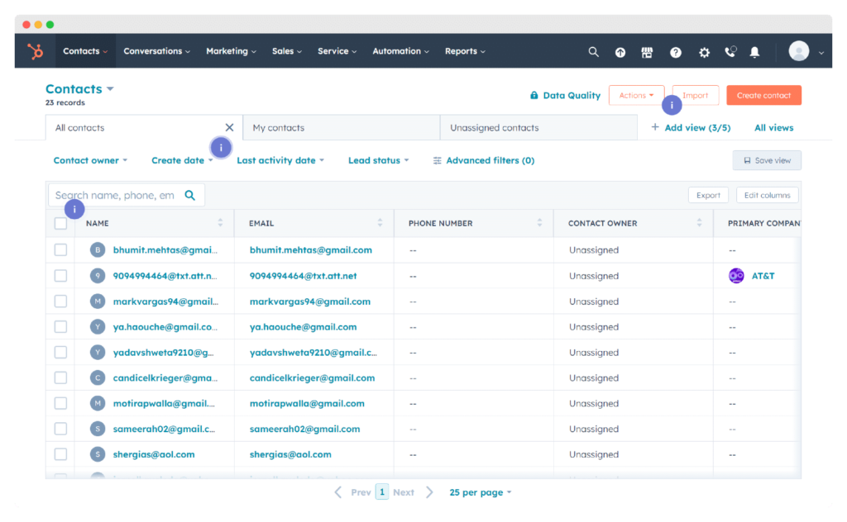Viewport: 847px width, 522px height.
Task: Click the upgrade arrow icon in navbar
Action: coord(620,52)
